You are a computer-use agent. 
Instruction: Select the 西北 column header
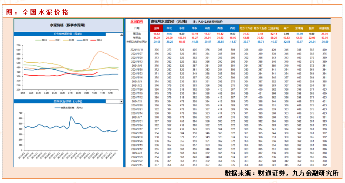click(233, 28)
